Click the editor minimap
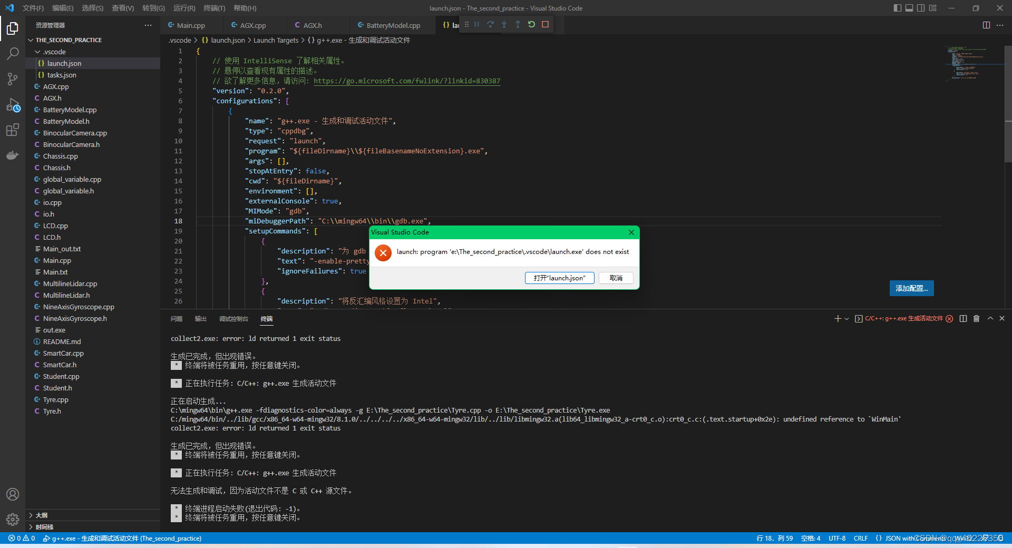1012x548 pixels. [974, 63]
